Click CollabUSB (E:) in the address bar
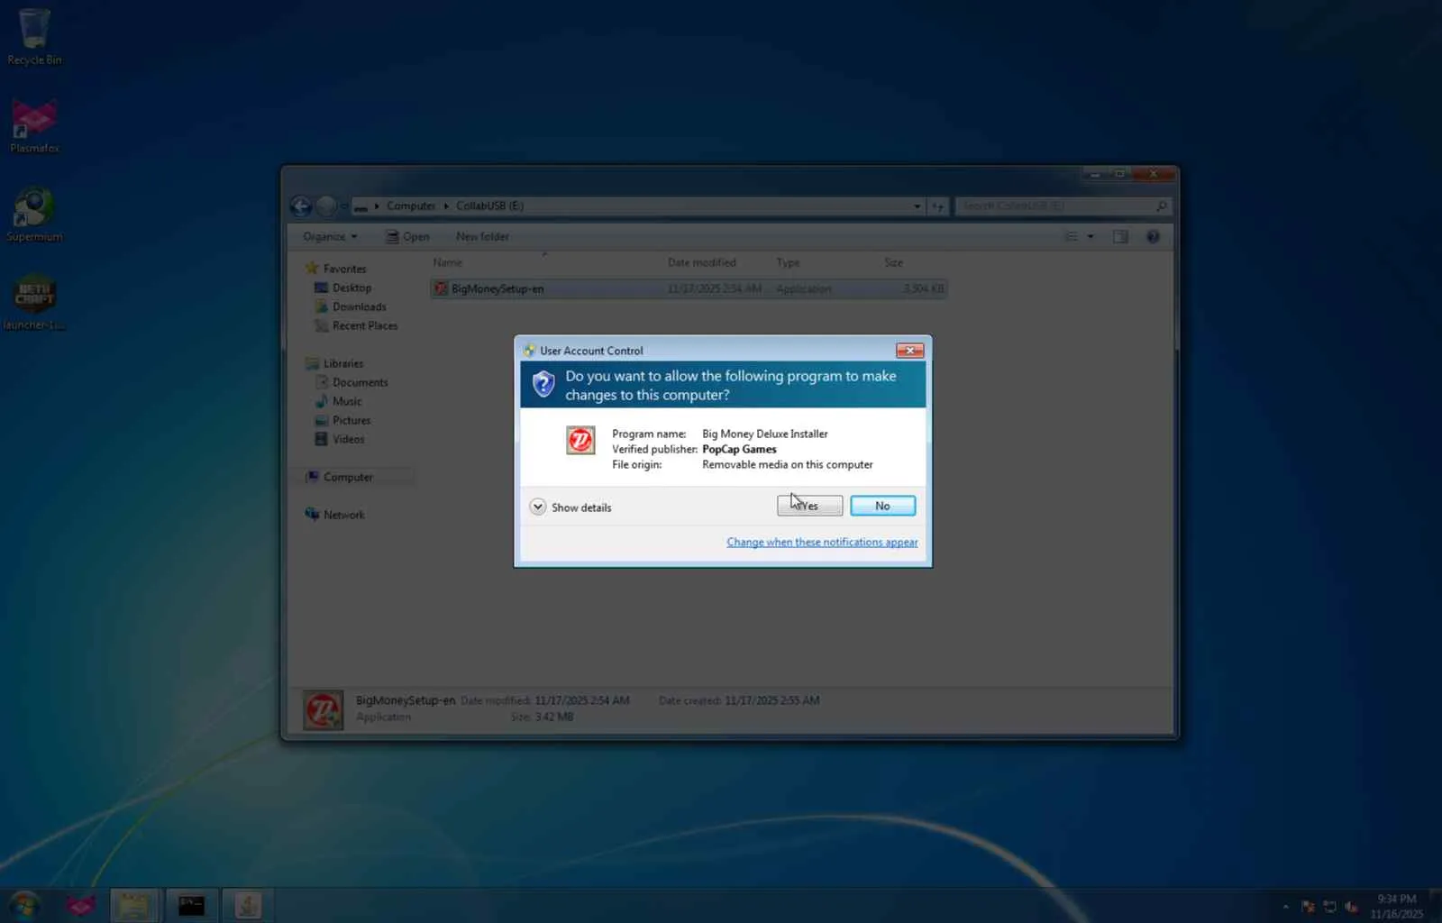This screenshot has height=923, width=1442. coord(489,206)
